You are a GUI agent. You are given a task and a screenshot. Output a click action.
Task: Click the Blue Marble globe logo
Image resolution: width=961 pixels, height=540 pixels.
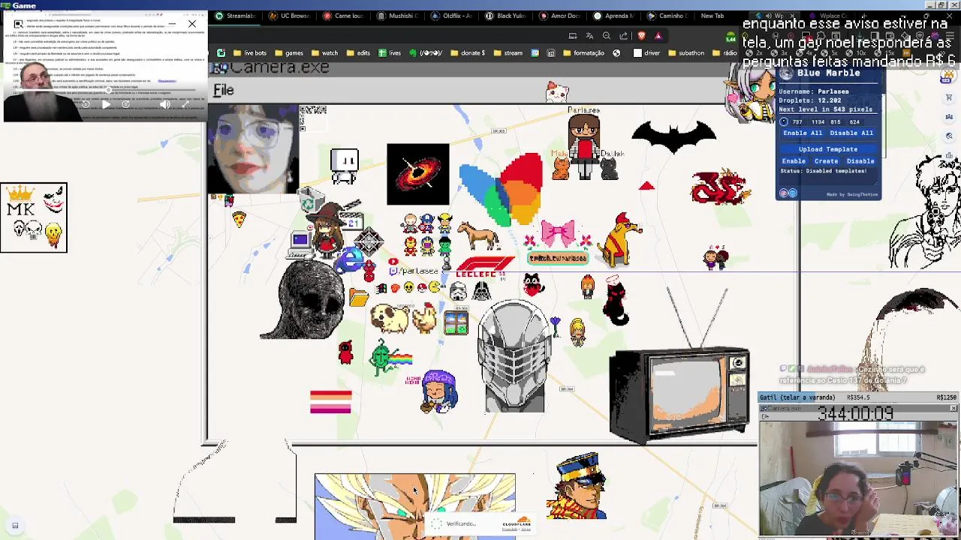[785, 73]
